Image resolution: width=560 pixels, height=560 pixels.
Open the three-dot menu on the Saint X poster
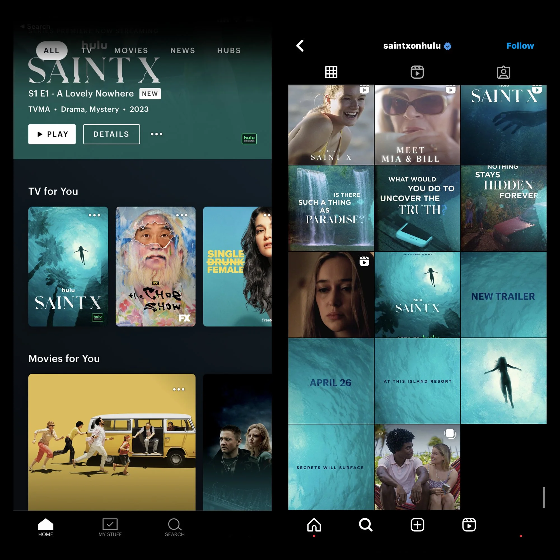tap(94, 215)
